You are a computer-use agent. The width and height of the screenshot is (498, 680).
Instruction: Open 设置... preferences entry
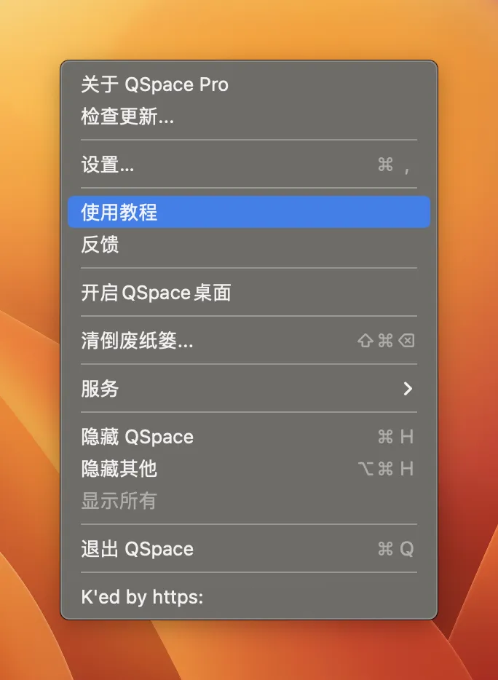click(249, 165)
